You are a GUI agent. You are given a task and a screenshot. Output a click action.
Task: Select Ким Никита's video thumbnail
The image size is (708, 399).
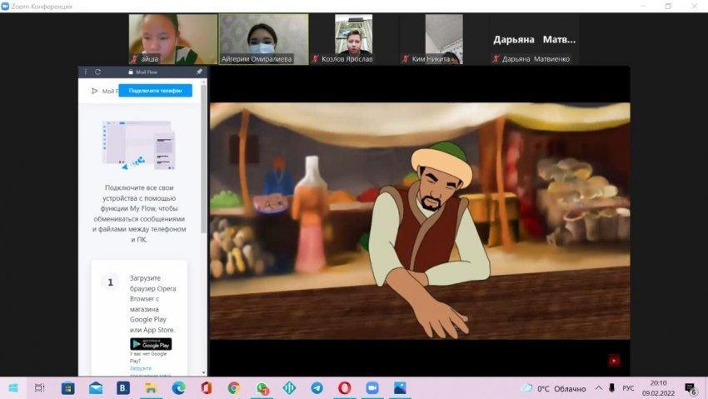point(444,39)
